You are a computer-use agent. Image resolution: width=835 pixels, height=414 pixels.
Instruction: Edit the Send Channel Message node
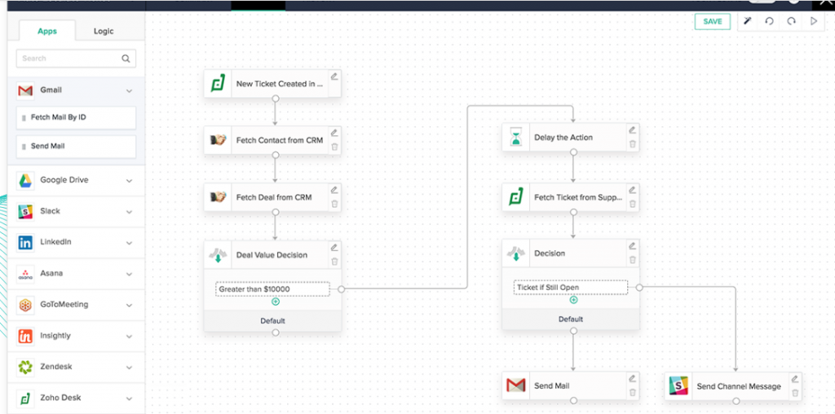click(x=794, y=379)
